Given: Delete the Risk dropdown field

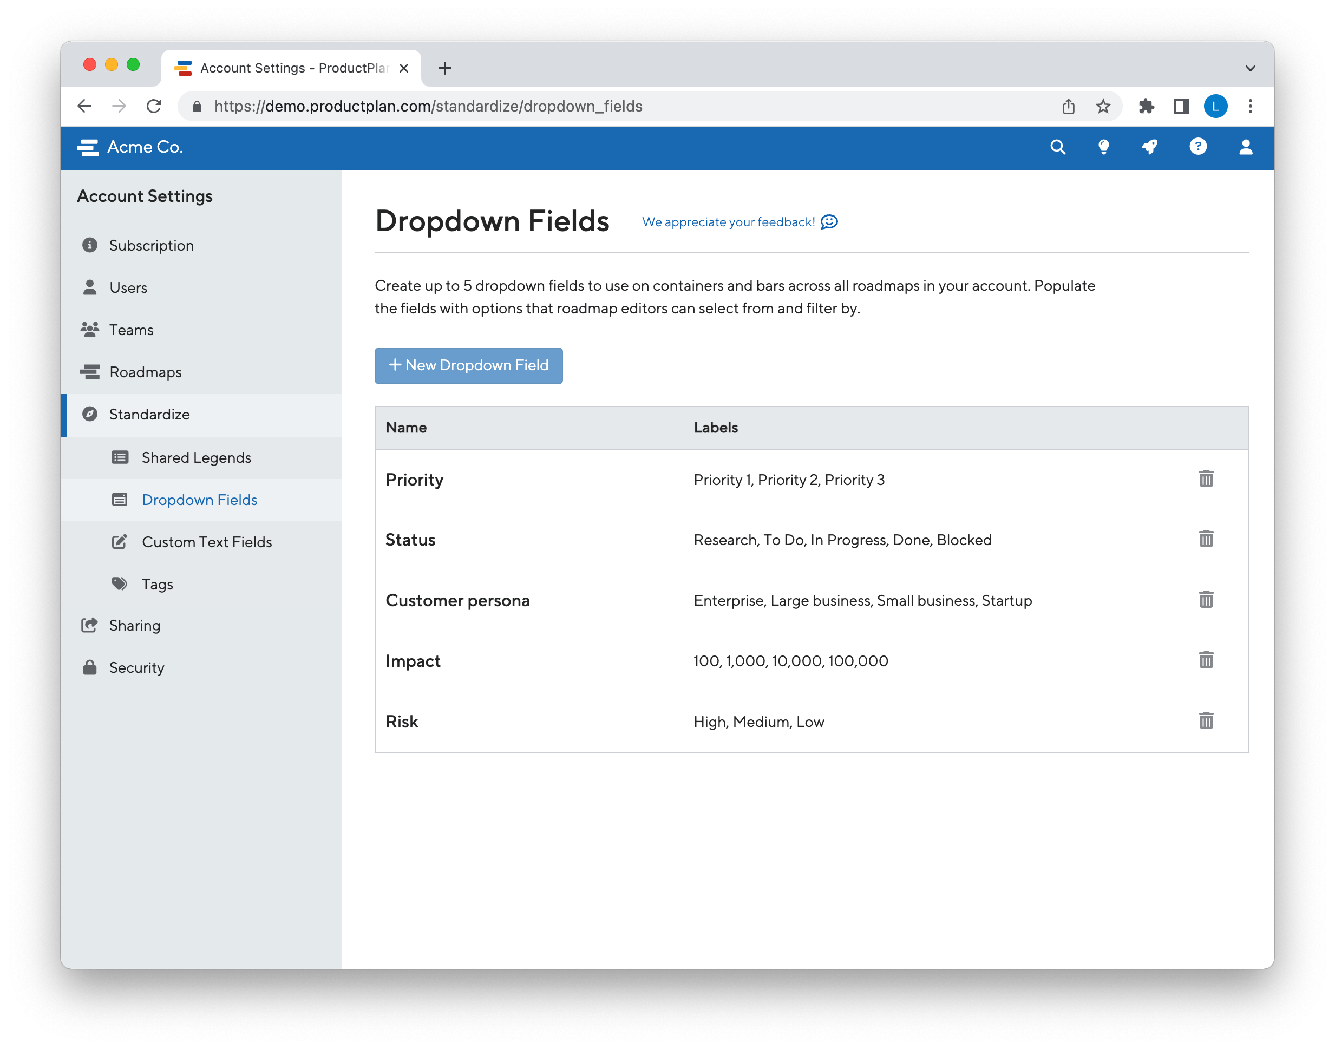Looking at the screenshot, I should pos(1206,719).
